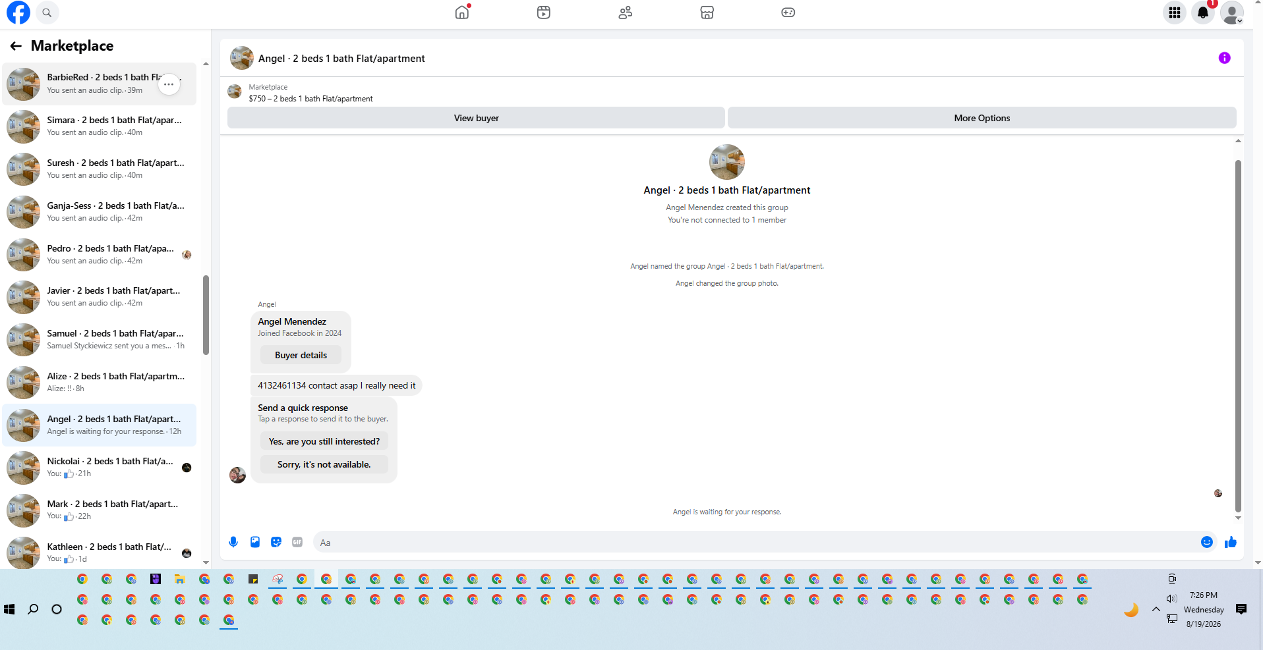Open the Alize conversation
Viewport: 1263px width, 650px height.
click(100, 383)
